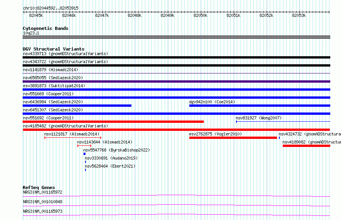Select the blue bar under nsv6451307
341x220 pixels.
coord(176,114)
